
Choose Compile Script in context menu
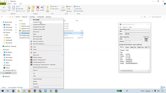click(x=47, y=22)
